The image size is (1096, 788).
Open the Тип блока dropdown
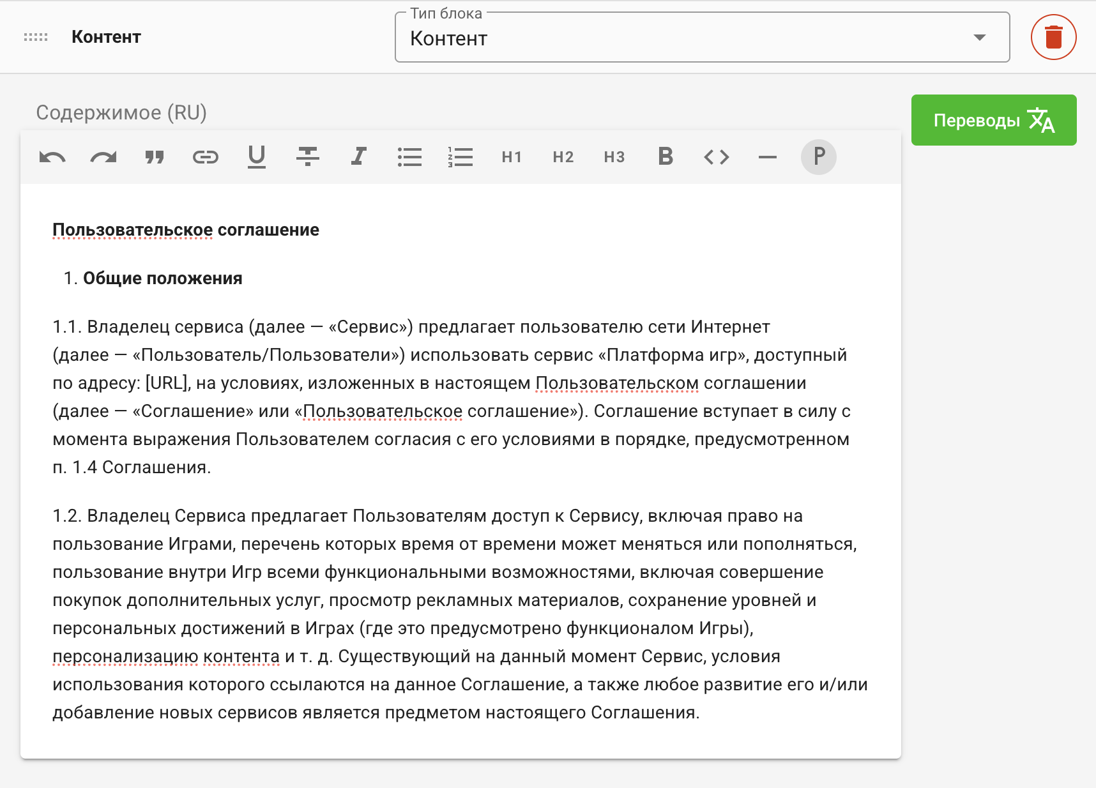tap(703, 38)
